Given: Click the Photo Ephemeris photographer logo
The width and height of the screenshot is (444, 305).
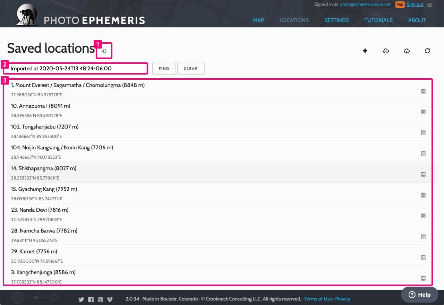Looking at the screenshot, I should pyautogui.click(x=27, y=14).
